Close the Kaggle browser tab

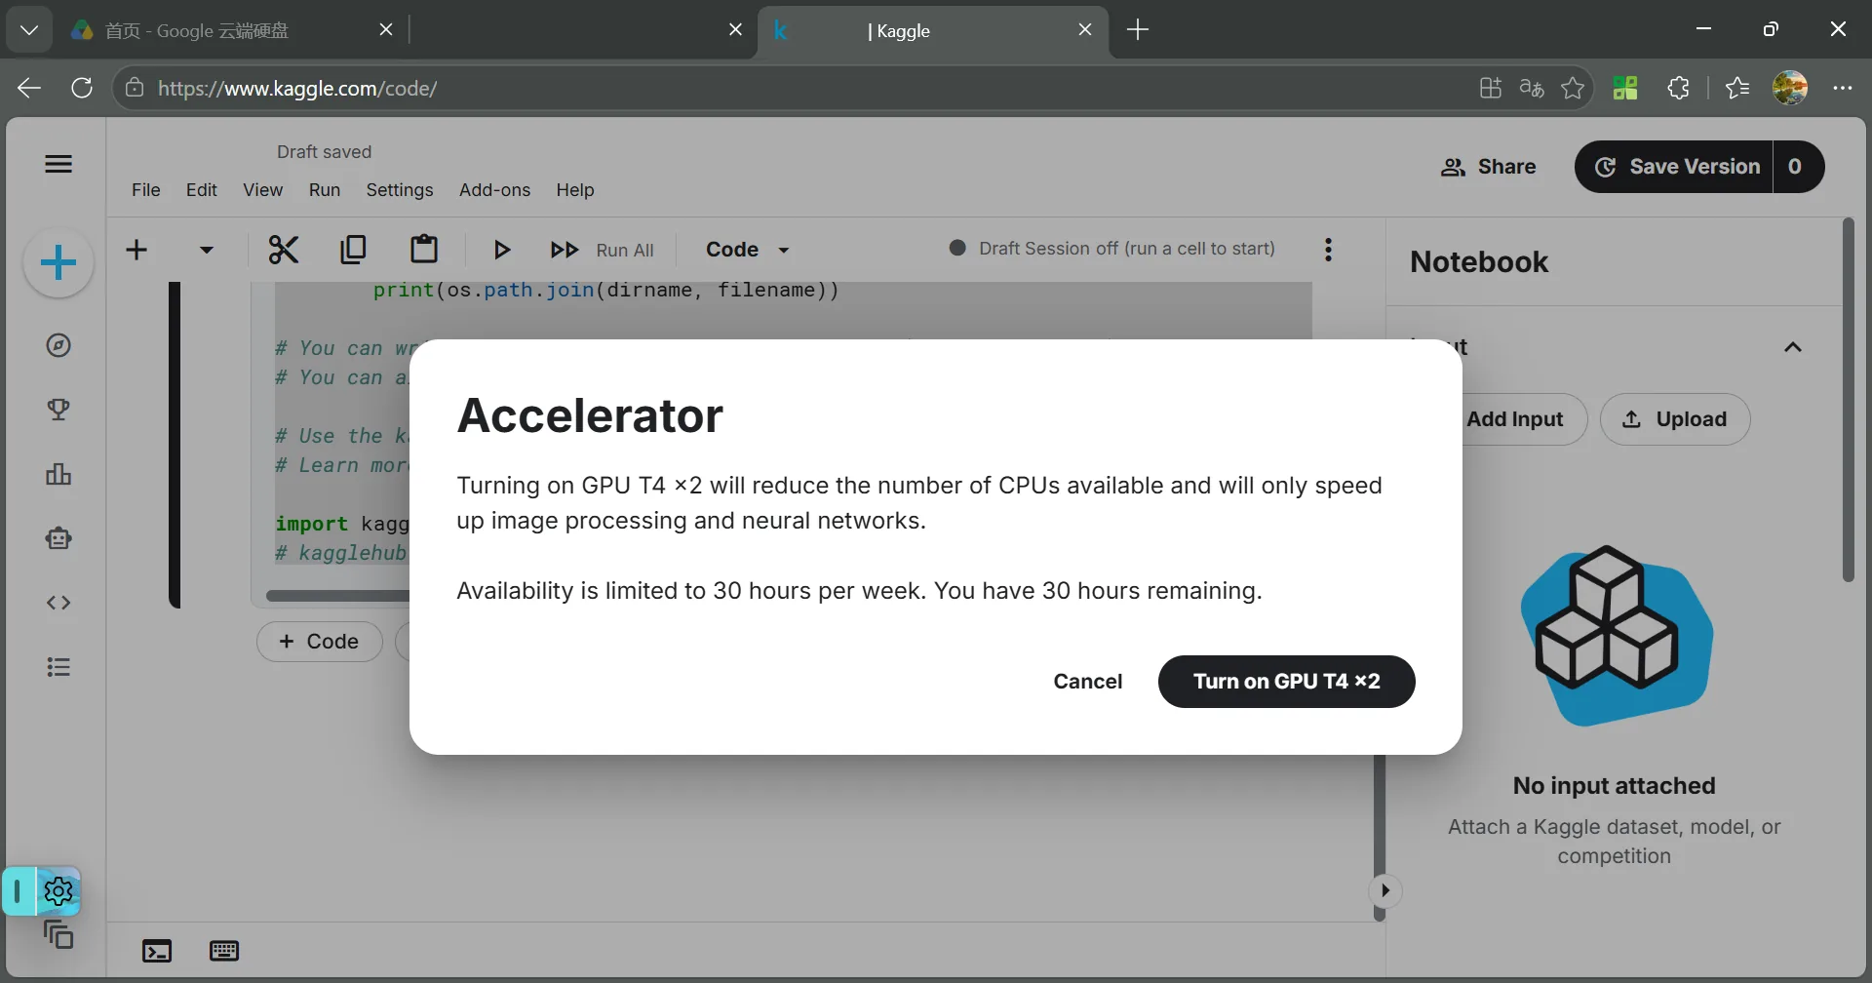[1085, 30]
